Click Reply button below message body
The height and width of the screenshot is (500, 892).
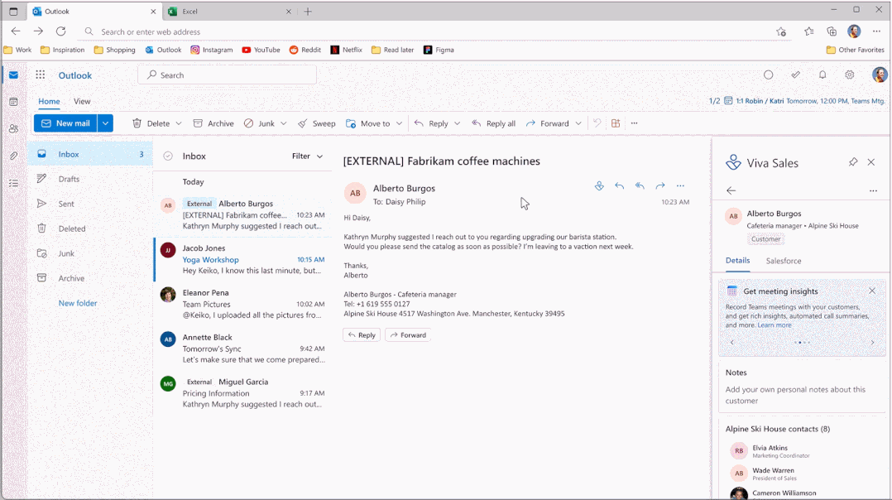[362, 335]
